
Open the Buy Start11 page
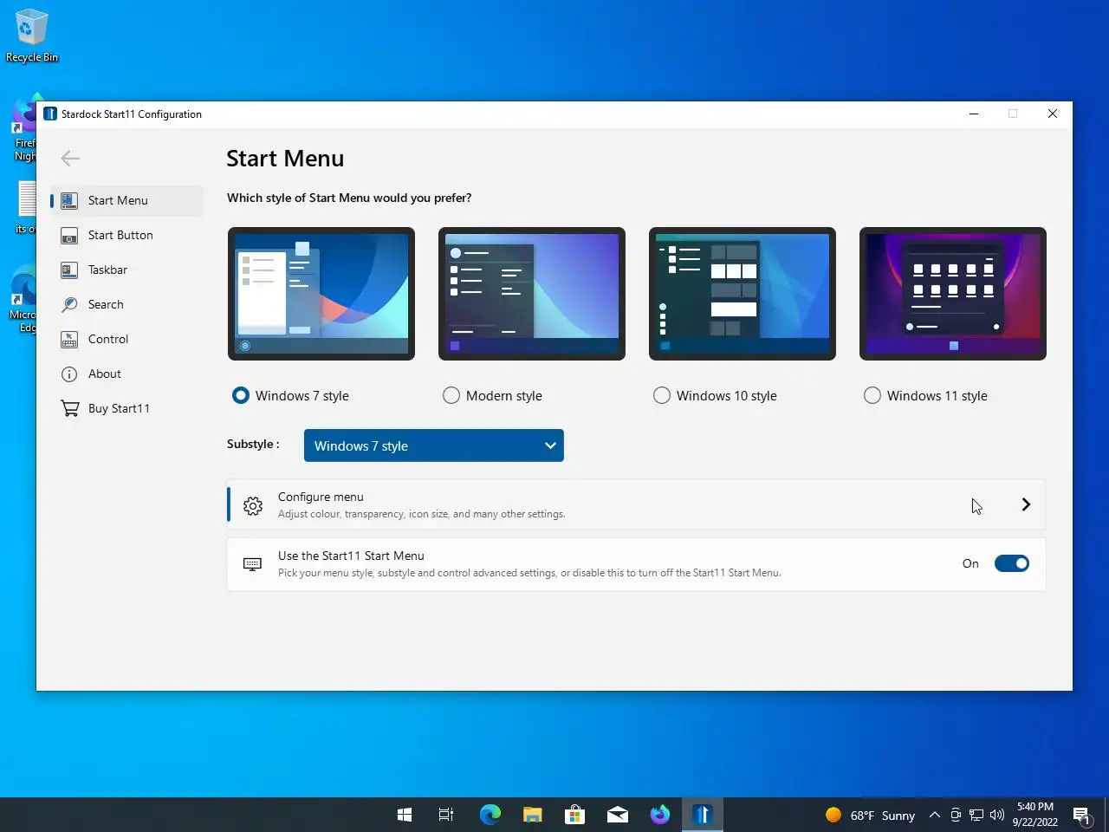point(126,408)
